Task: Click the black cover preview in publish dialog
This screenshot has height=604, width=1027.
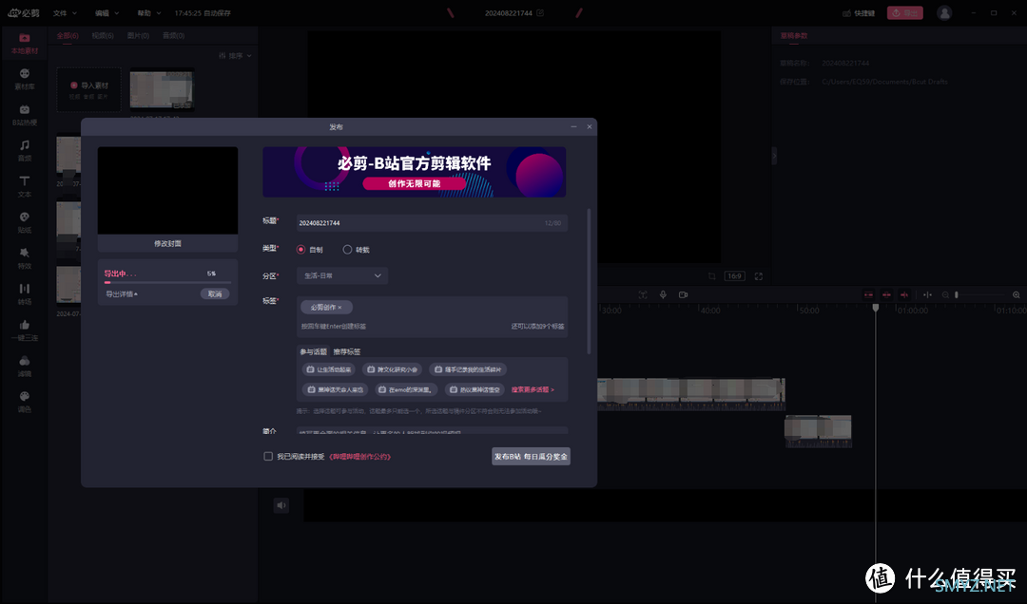Action: 167,191
